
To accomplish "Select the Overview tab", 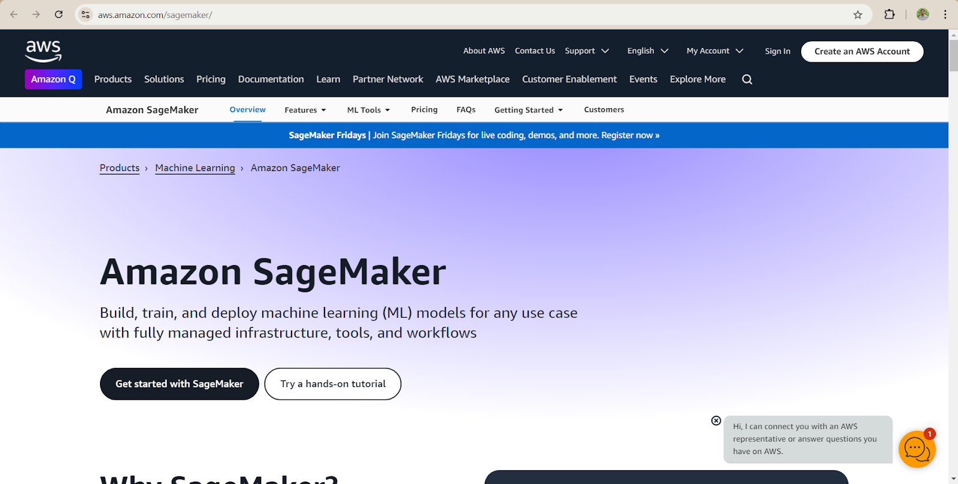I will (247, 109).
